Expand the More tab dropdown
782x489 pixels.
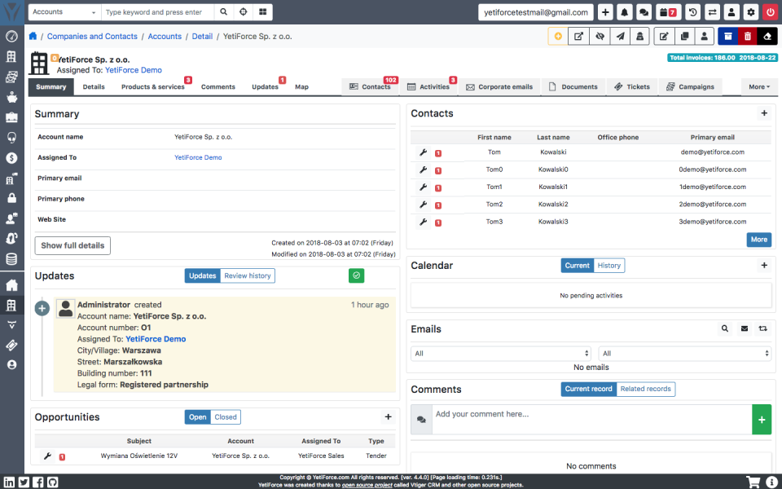pos(758,86)
